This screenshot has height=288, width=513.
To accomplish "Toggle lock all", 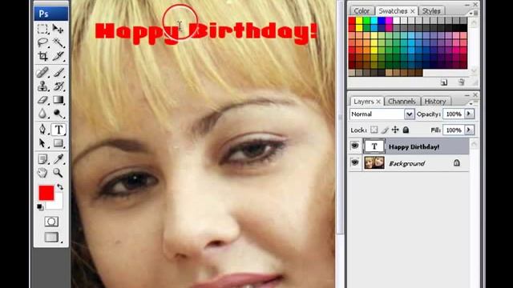I will (406, 130).
